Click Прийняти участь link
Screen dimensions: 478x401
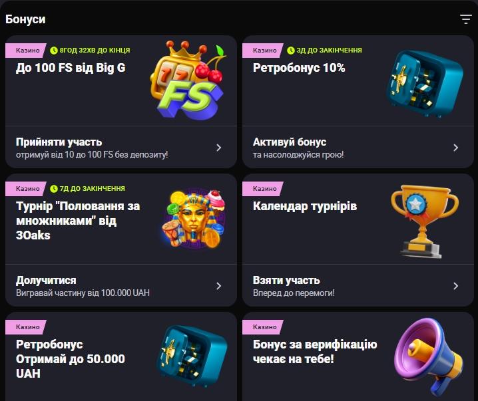[x=59, y=142]
